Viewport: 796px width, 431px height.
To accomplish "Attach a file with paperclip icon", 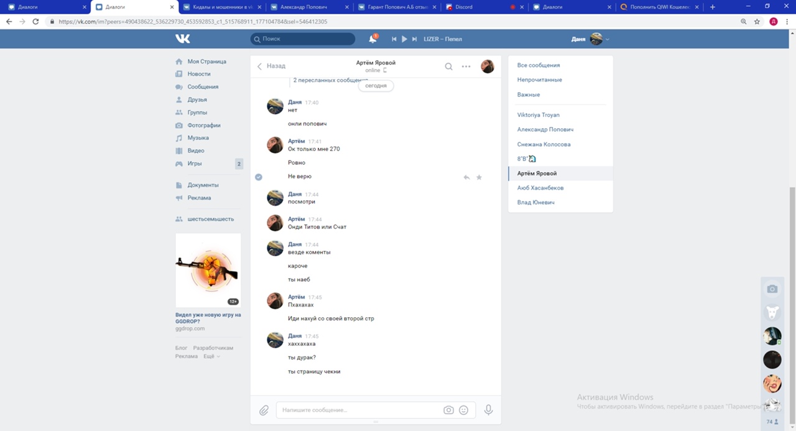I will (264, 410).
